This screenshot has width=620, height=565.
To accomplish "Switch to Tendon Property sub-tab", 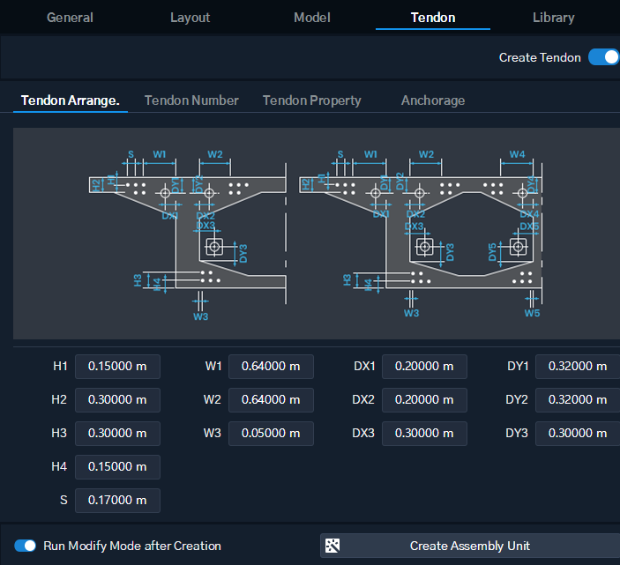I will [x=311, y=100].
